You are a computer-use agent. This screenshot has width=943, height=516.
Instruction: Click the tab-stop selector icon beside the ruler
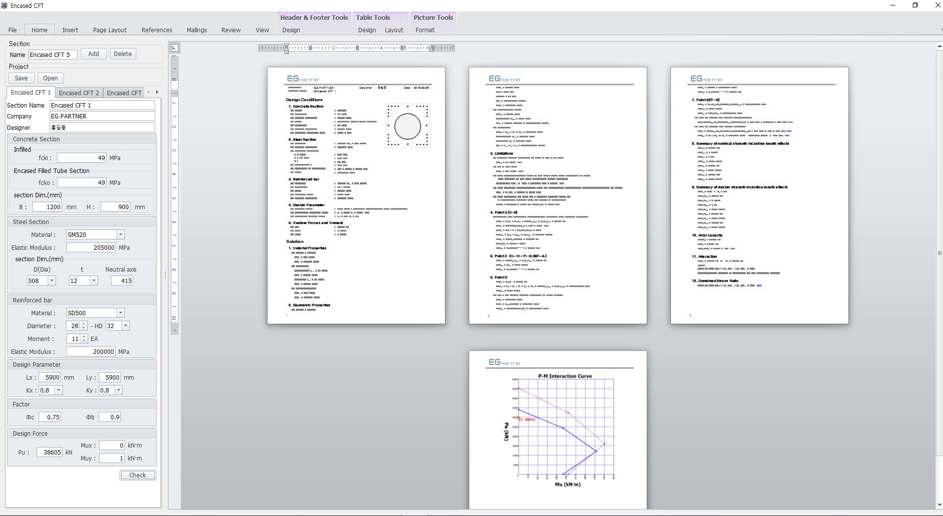174,48
